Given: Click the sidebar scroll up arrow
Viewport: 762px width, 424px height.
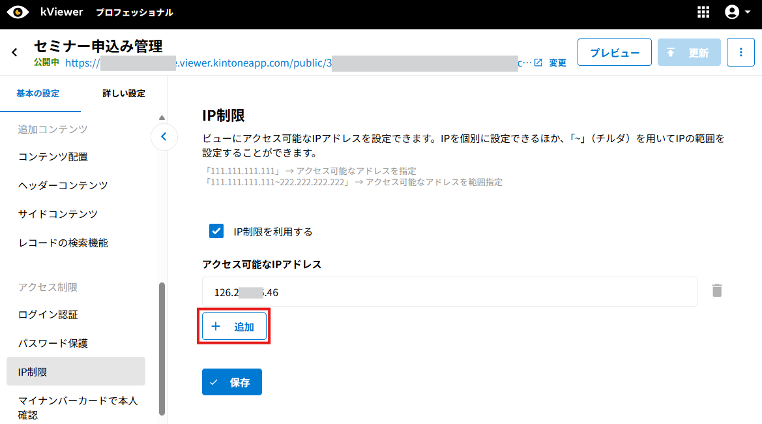Looking at the screenshot, I should [x=162, y=118].
